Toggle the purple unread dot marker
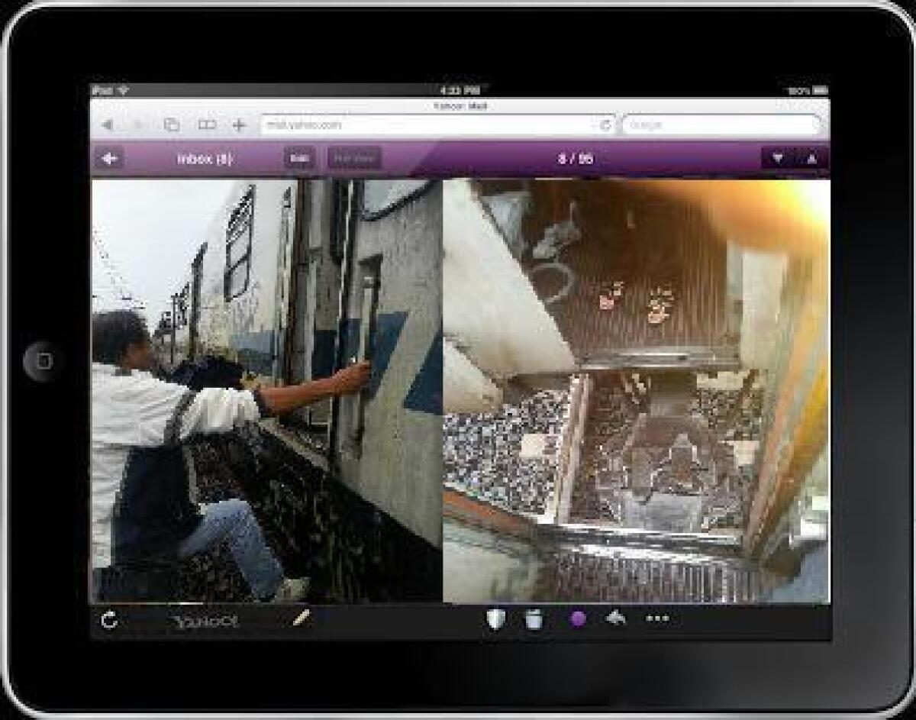The image size is (916, 720). point(578,619)
